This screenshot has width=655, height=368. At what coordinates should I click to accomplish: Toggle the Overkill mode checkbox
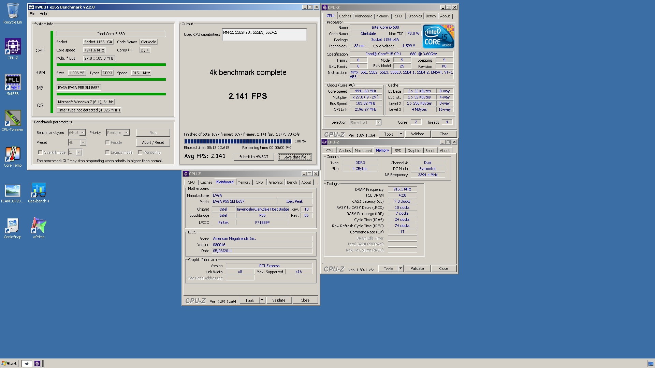pos(40,152)
